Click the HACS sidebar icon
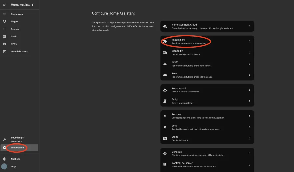The height and width of the screenshot is (172, 294). pyautogui.click(x=4, y=44)
